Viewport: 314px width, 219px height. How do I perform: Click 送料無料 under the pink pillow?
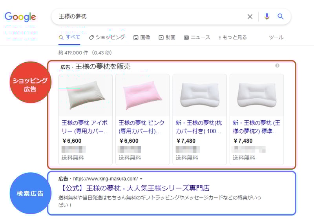pyautogui.click(x=130, y=157)
